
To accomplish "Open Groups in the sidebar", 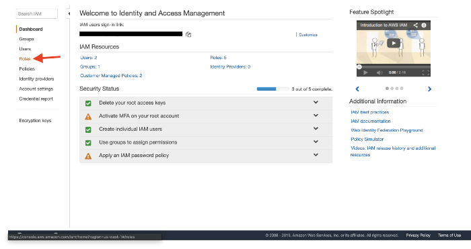I will [26, 39].
